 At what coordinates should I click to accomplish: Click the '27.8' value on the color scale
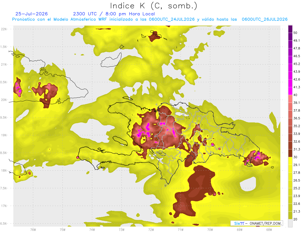coord(296,173)
